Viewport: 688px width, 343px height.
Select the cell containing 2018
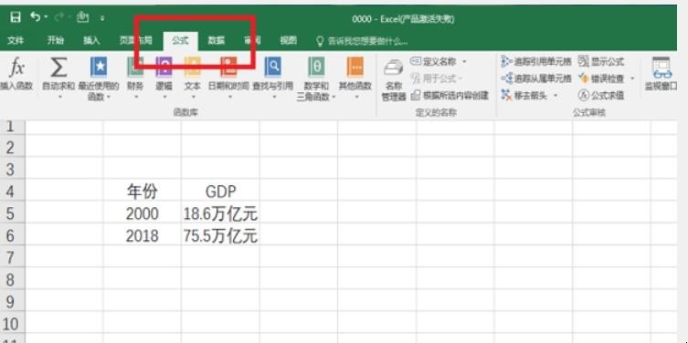tap(143, 234)
